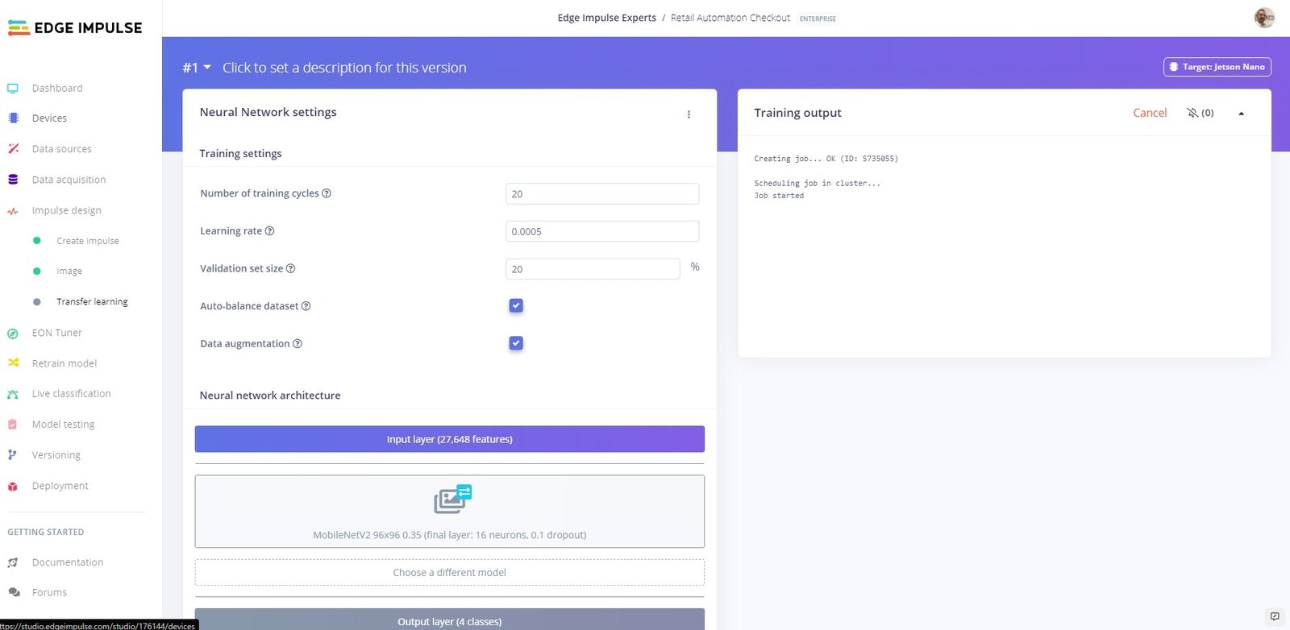Open the Image processing block page
Image resolution: width=1290 pixels, height=630 pixels.
[69, 271]
